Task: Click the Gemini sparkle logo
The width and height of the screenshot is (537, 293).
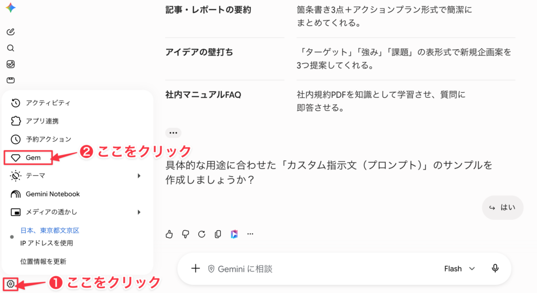Action: pos(10,7)
